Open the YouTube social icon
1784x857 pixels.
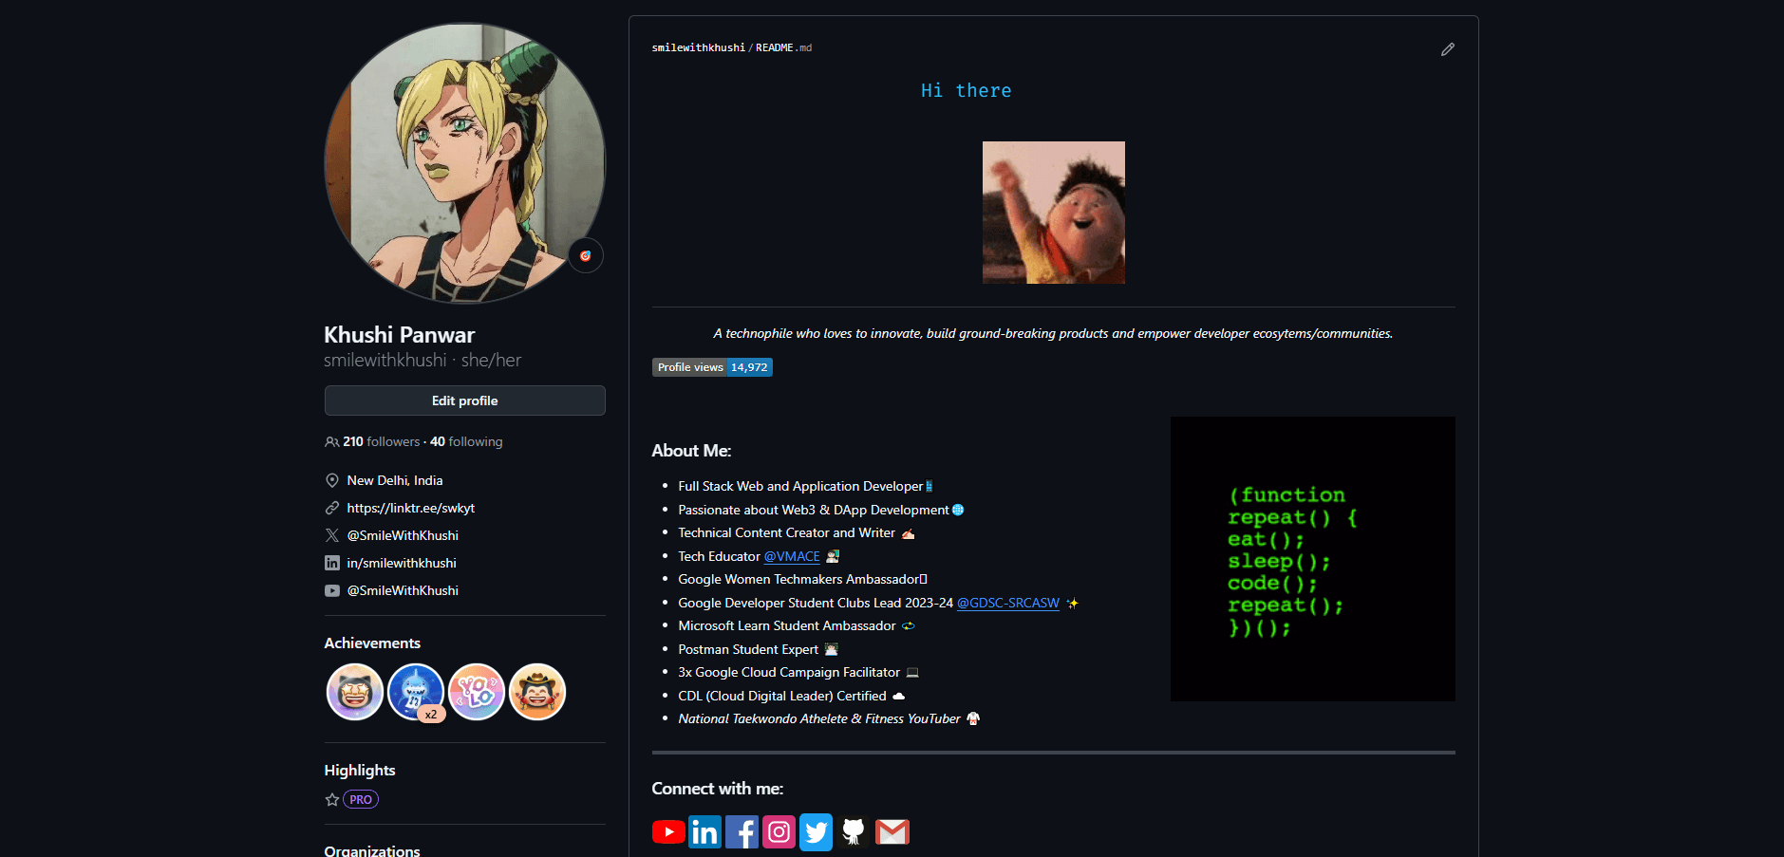pos(668,832)
